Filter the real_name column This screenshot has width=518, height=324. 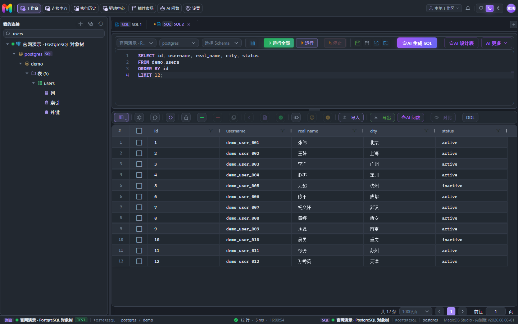(354, 131)
